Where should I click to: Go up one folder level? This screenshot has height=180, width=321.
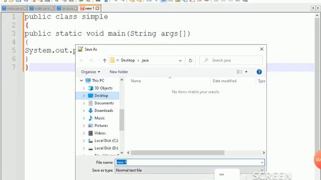105,60
